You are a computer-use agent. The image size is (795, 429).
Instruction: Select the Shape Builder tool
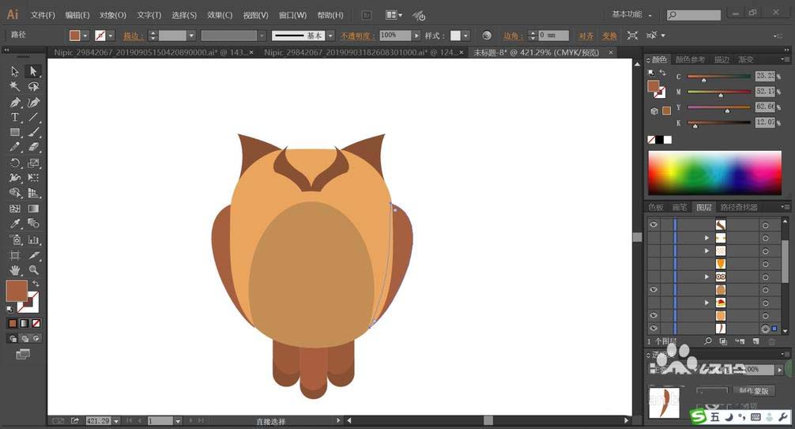click(15, 194)
